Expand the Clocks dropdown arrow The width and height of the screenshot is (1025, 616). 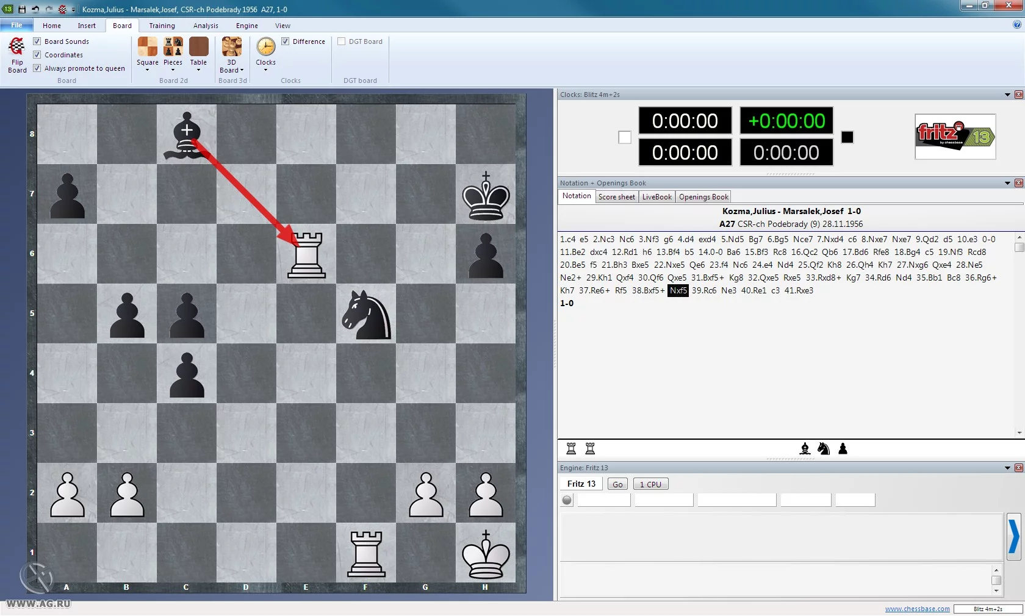pos(266,70)
